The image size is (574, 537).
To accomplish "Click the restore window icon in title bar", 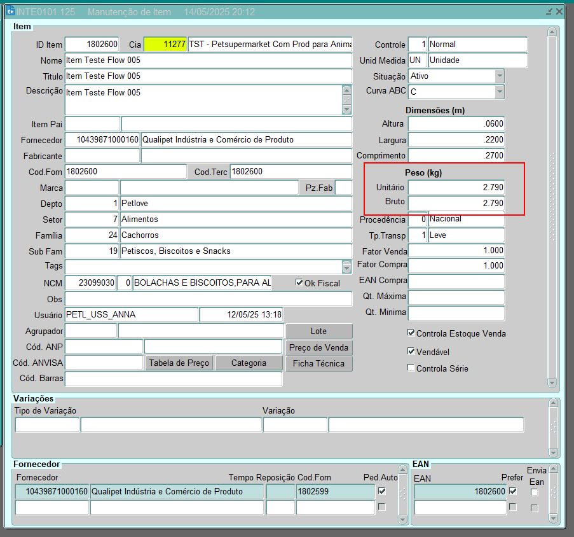I will [549, 11].
